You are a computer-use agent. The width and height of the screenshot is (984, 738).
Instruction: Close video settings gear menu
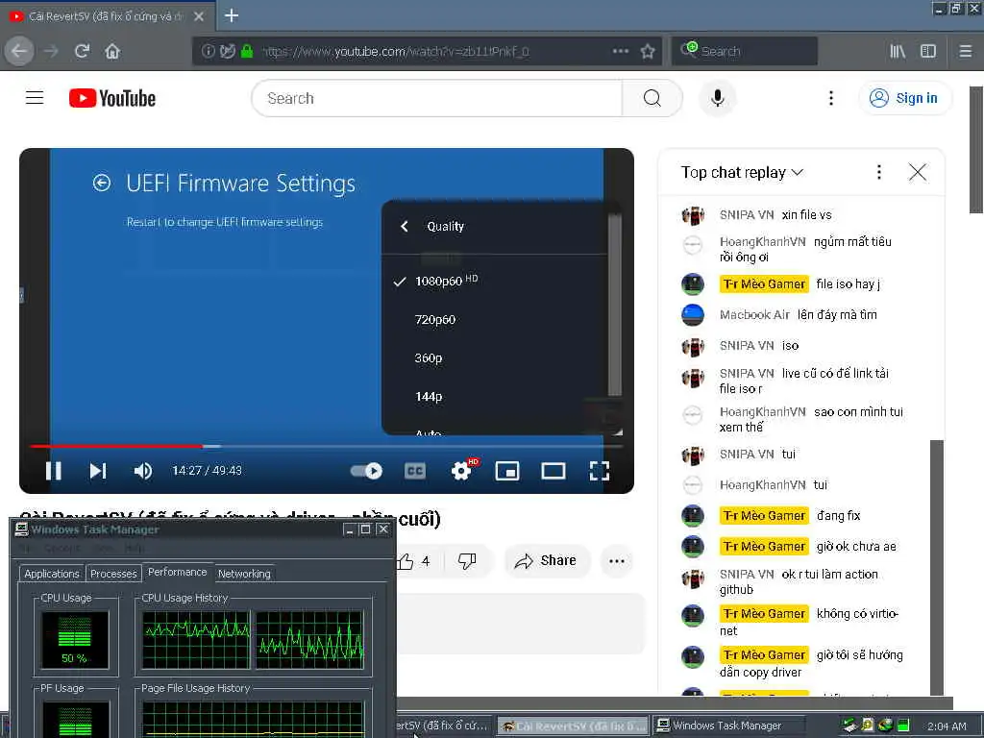click(x=462, y=470)
